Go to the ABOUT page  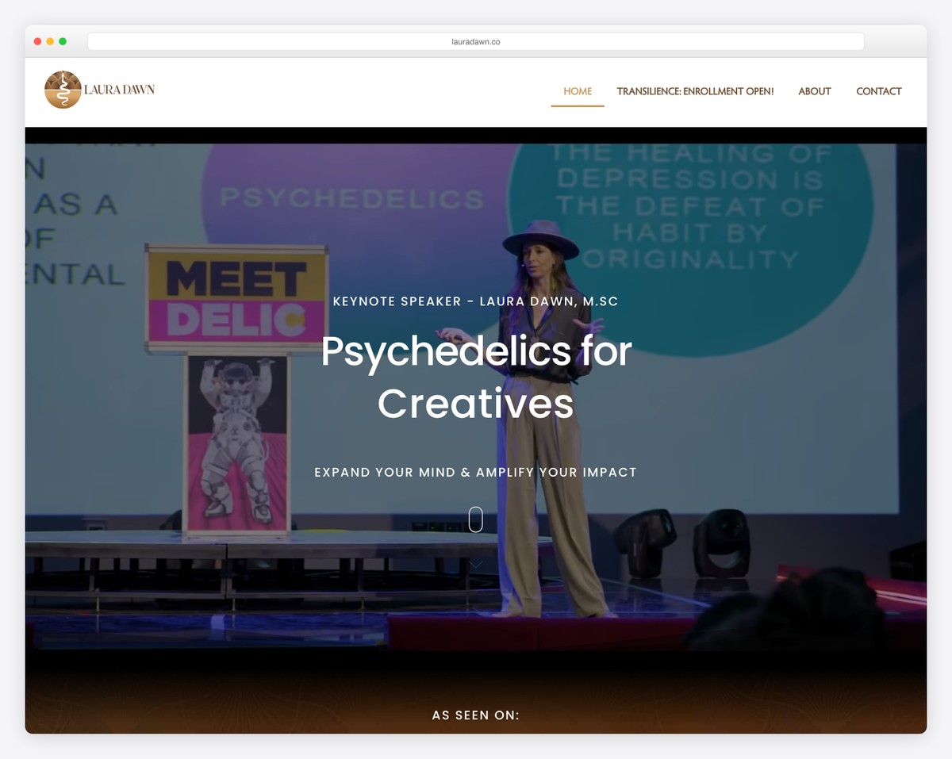(x=815, y=91)
